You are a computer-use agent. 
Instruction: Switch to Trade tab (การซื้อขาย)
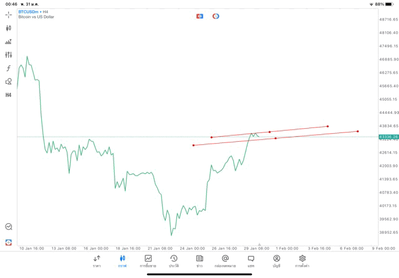148,261
